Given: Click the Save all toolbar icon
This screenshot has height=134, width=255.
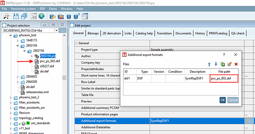Looking at the screenshot, I should (24, 16).
